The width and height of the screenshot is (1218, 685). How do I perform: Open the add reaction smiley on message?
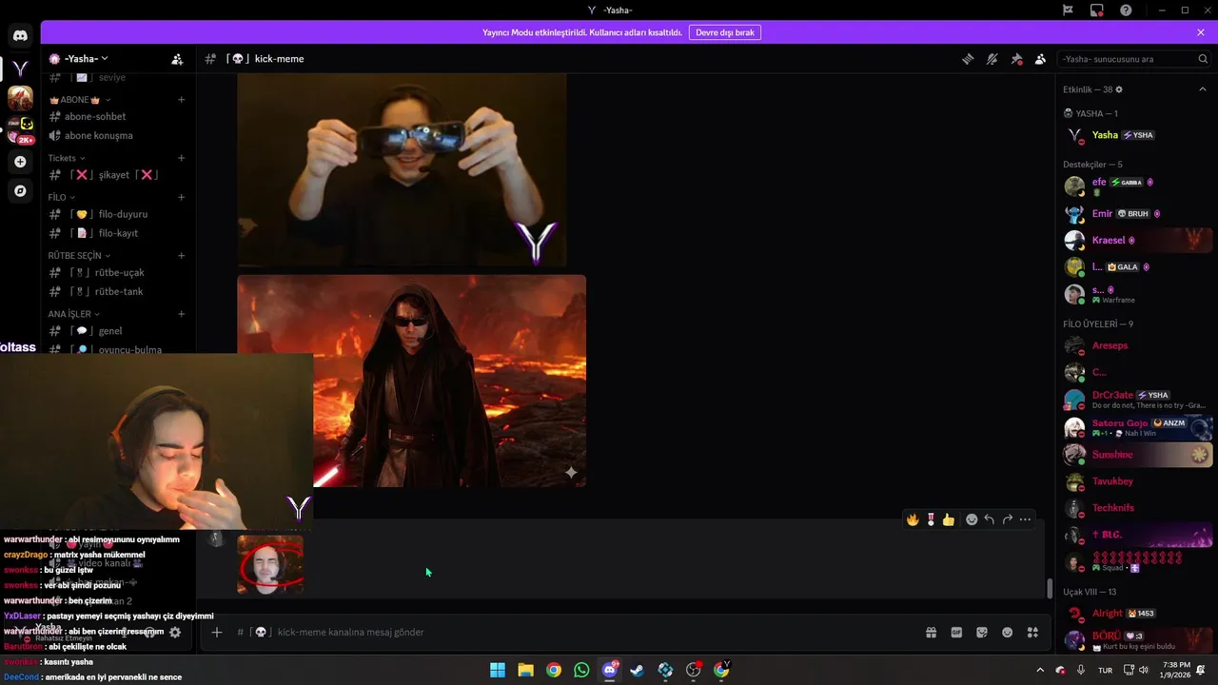[x=972, y=519]
